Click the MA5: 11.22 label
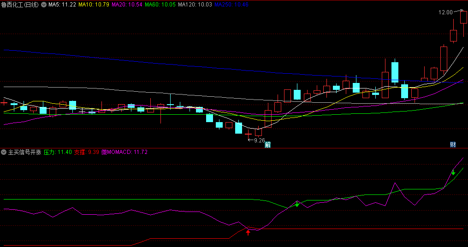The image size is (468, 247). point(63,5)
